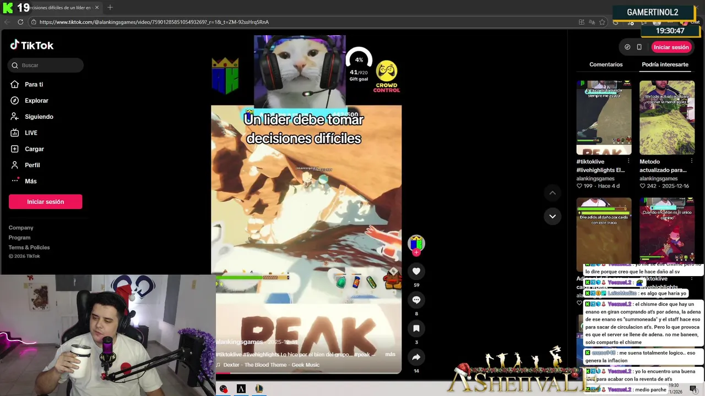705x396 pixels.
Task: Open the Company footer link
Action: click(21, 228)
